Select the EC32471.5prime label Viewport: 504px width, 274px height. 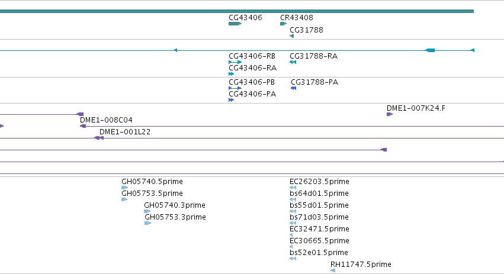click(x=319, y=228)
